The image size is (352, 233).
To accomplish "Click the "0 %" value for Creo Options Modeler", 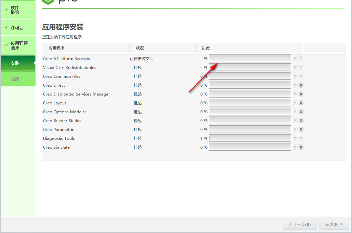I will [x=204, y=112].
